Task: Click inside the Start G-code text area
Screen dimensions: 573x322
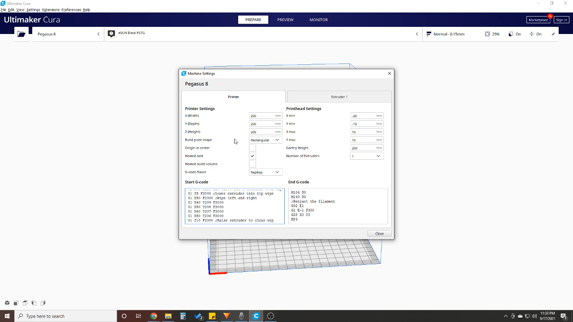Action: pyautogui.click(x=235, y=206)
